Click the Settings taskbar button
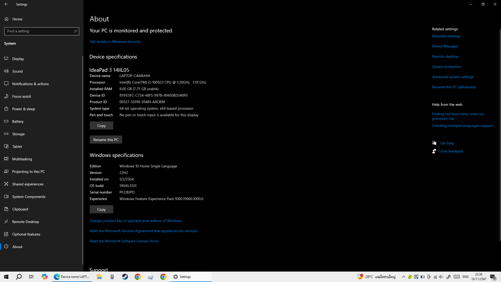501x282 pixels. point(191,277)
